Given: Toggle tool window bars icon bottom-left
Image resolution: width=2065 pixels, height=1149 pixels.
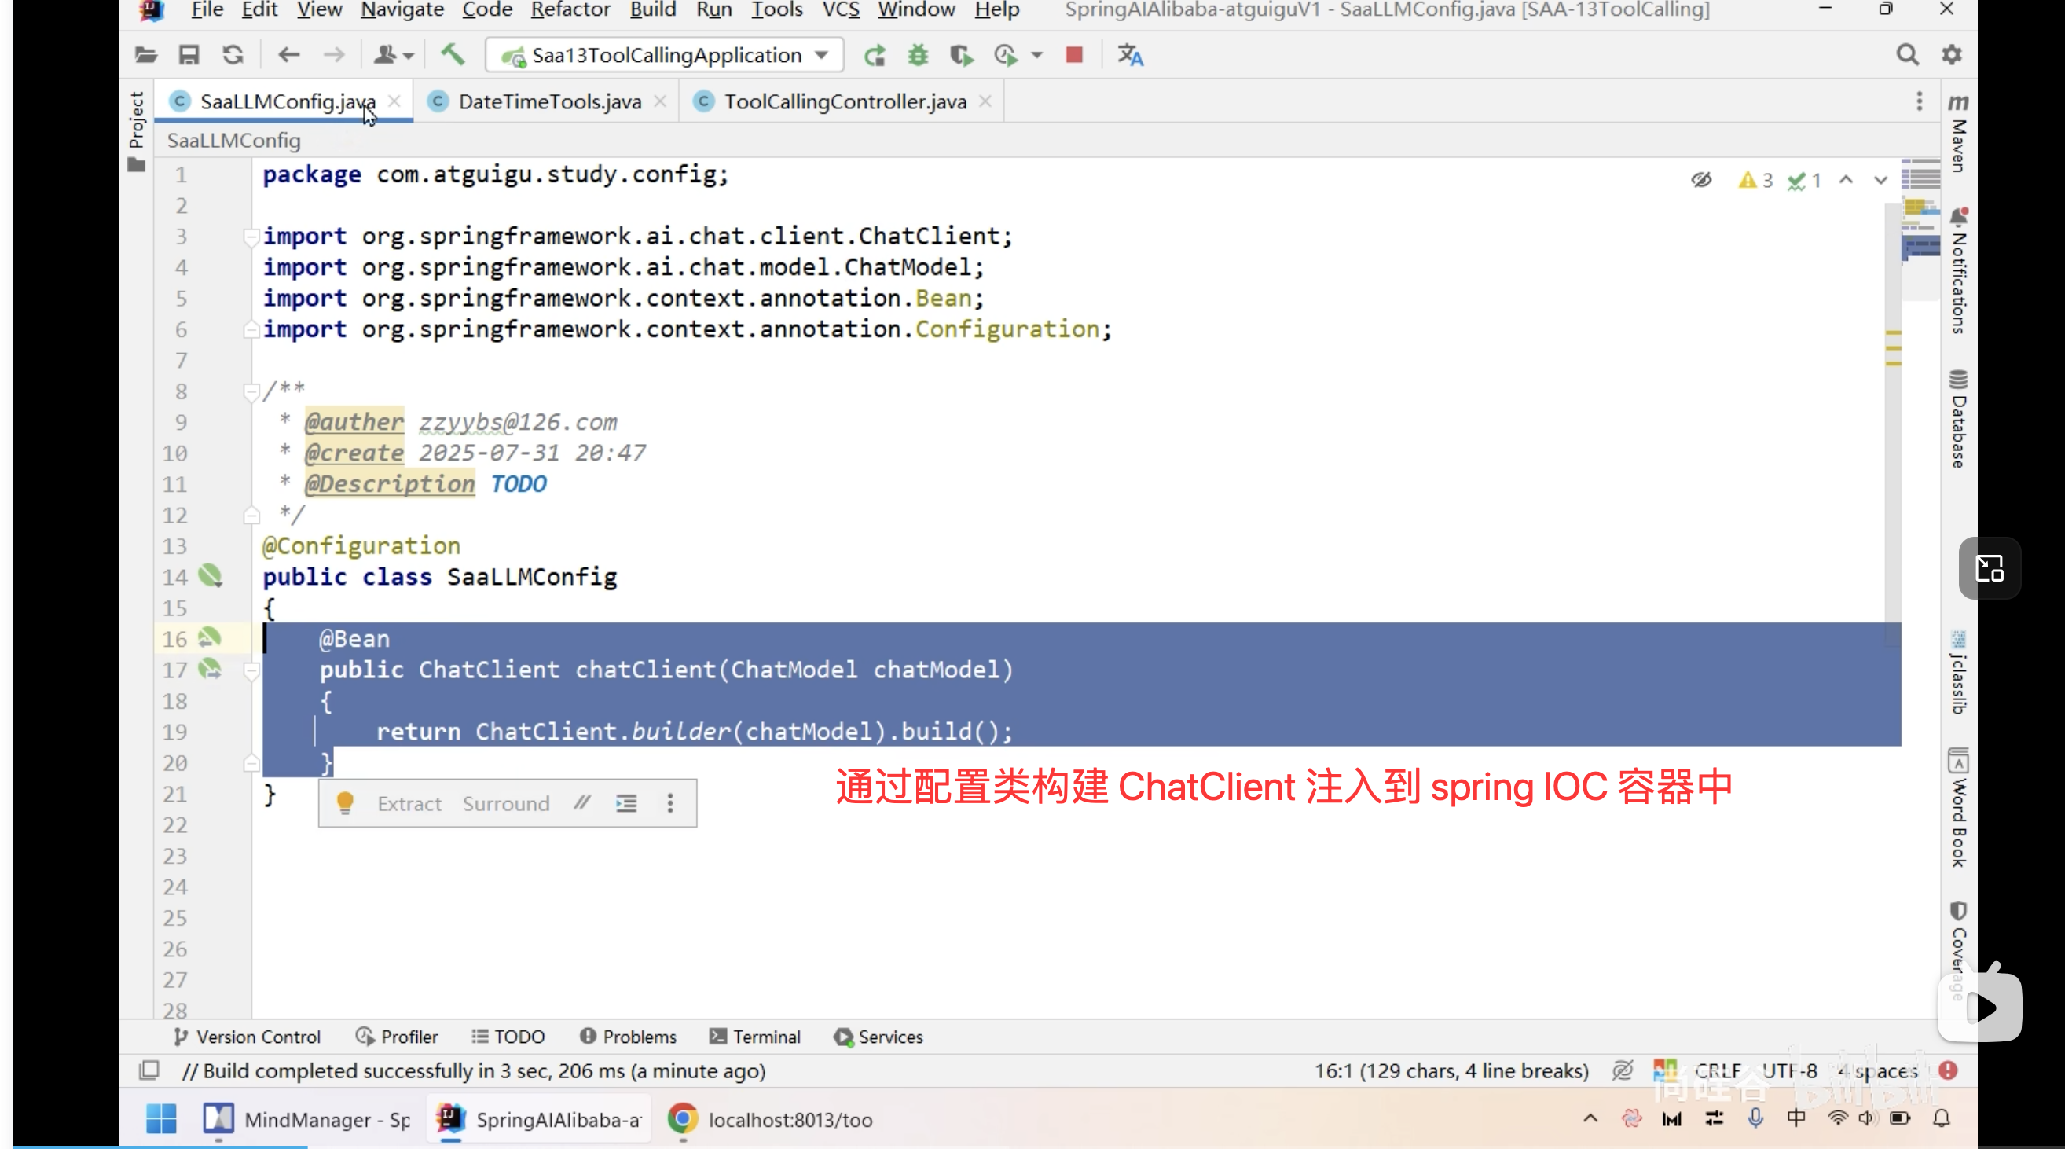Looking at the screenshot, I should point(149,1070).
